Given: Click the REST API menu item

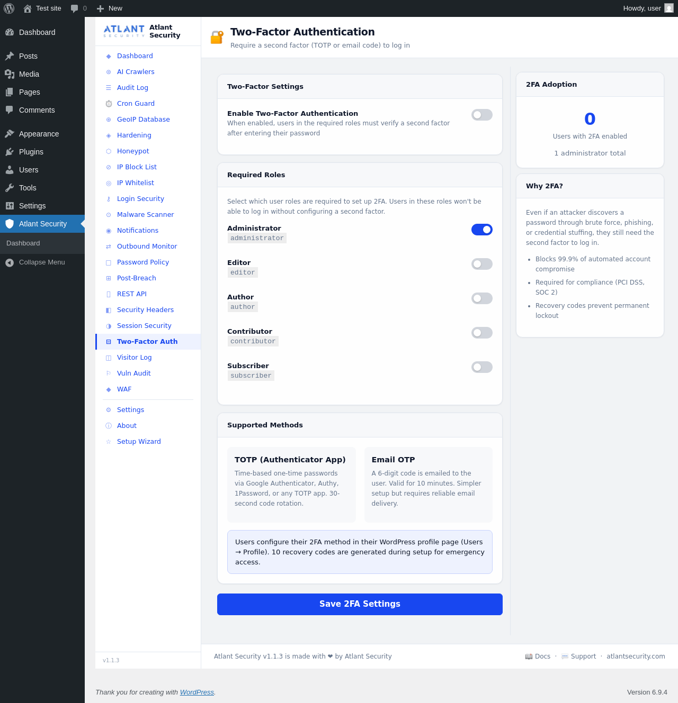Looking at the screenshot, I should tap(148, 294).
